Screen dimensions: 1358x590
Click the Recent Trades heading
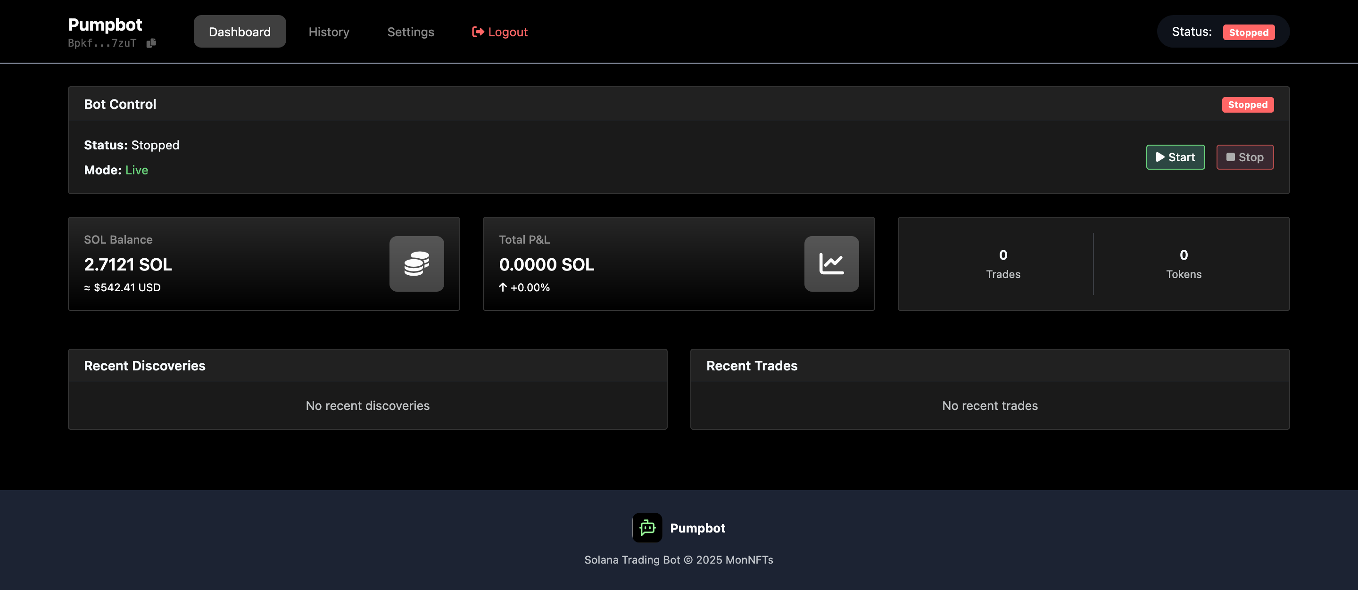click(752, 366)
